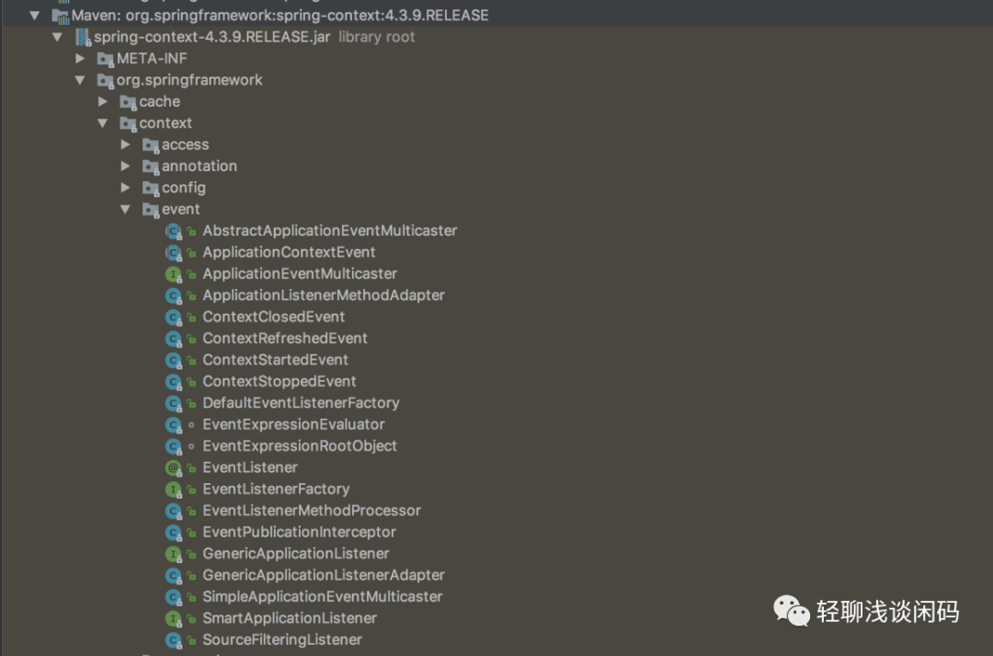Screen dimensions: 993x656
Task: Expand the config package
Action: (x=126, y=188)
